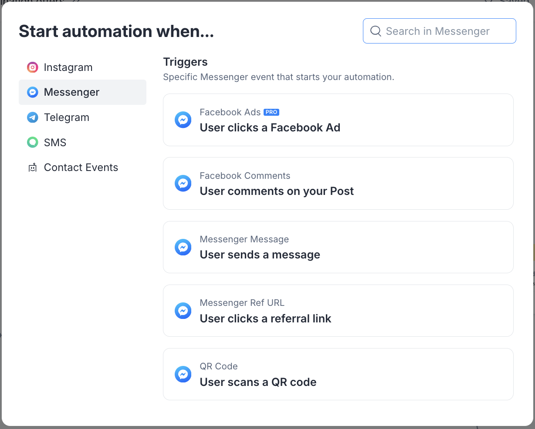The height and width of the screenshot is (429, 535).
Task: Click the Contact Events robot icon
Action: point(33,168)
